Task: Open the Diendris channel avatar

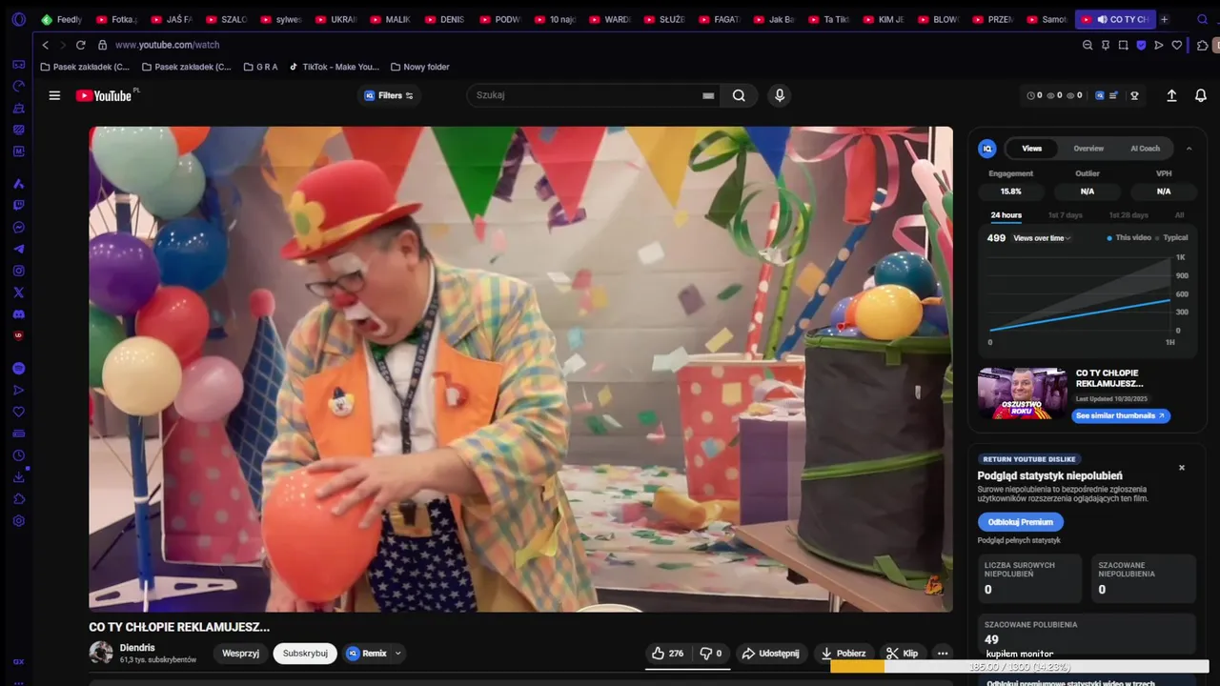Action: pos(101,653)
